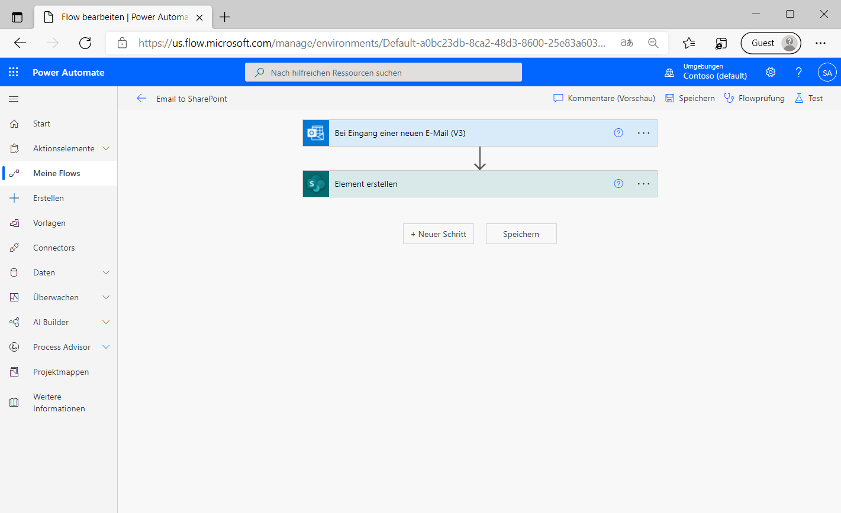
Task: Click the Connectors plug icon
Action: 14,248
